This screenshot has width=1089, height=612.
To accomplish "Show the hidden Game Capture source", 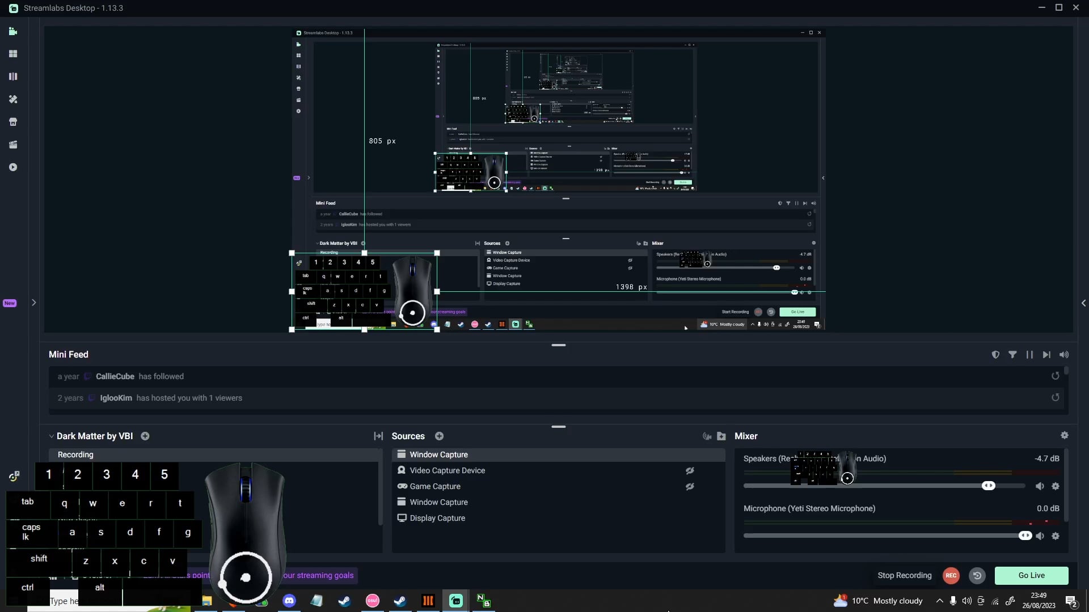I will point(690,487).
